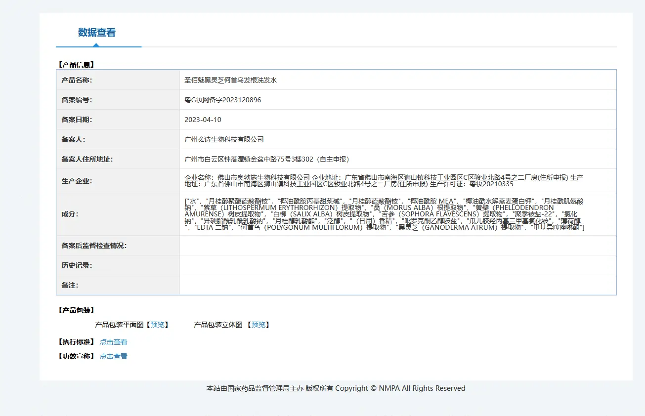Image resolution: width=645 pixels, height=416 pixels.
Task: Select the registrant 广州么诗生物科技有限公司
Action: [x=224, y=139]
